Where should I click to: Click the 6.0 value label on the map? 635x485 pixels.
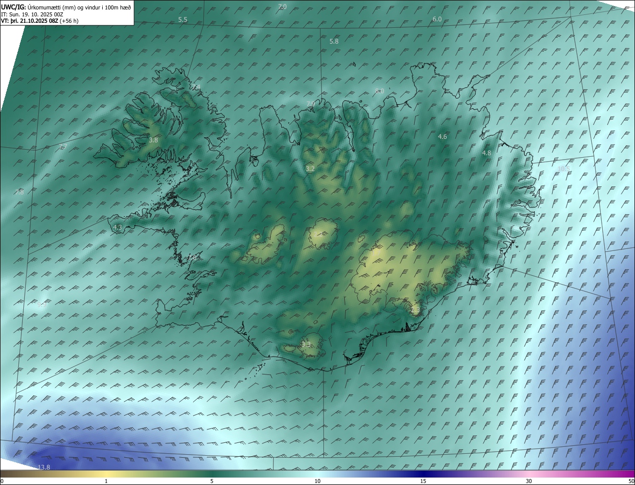[x=437, y=19]
